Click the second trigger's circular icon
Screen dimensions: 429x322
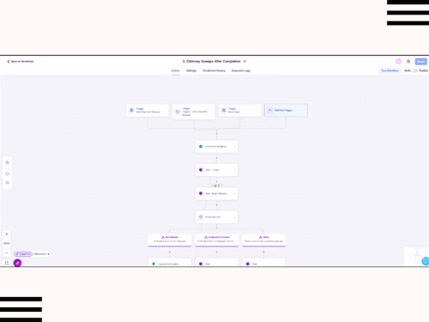click(178, 112)
